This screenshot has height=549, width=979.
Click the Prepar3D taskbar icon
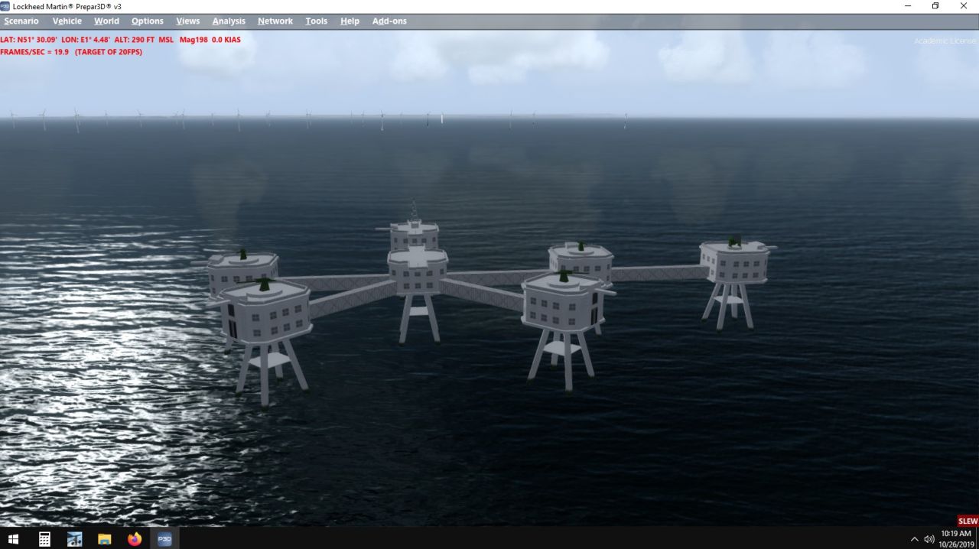164,539
